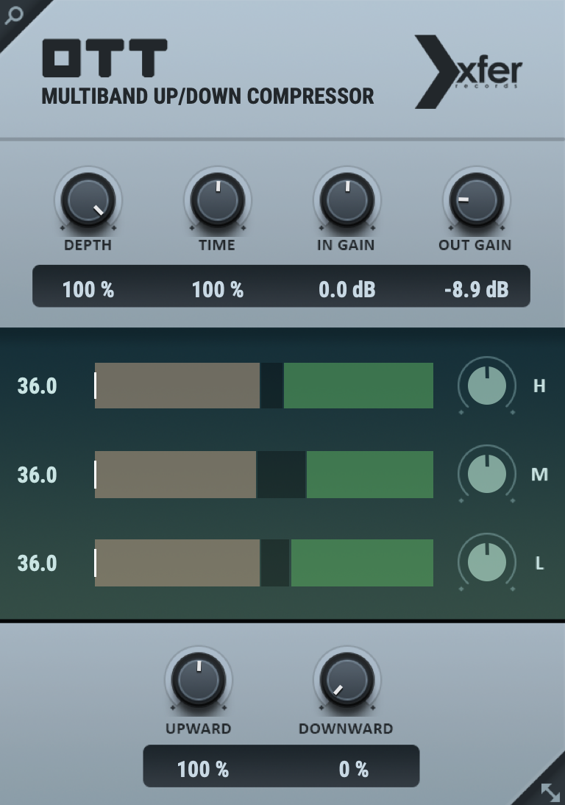Click the mid band M gain knob

[486, 474]
